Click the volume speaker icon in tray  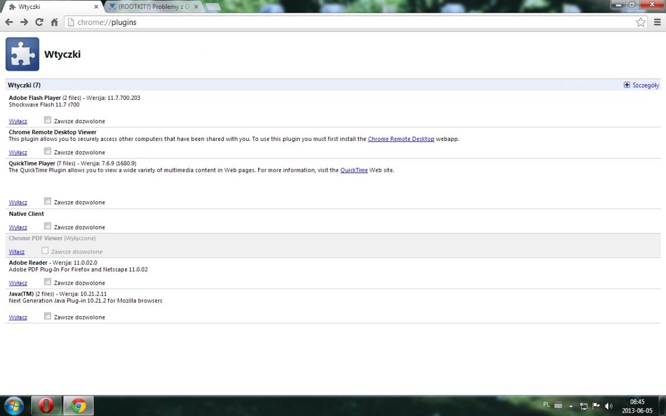coord(609,406)
